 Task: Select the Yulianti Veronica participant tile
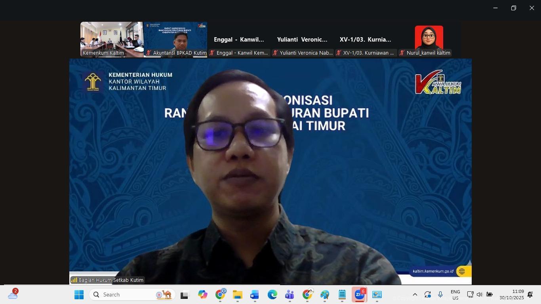point(302,40)
